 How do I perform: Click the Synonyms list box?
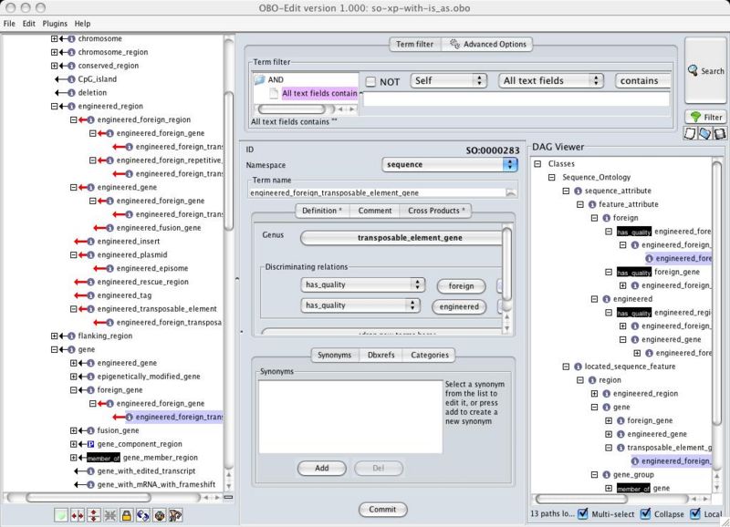[x=350, y=417]
